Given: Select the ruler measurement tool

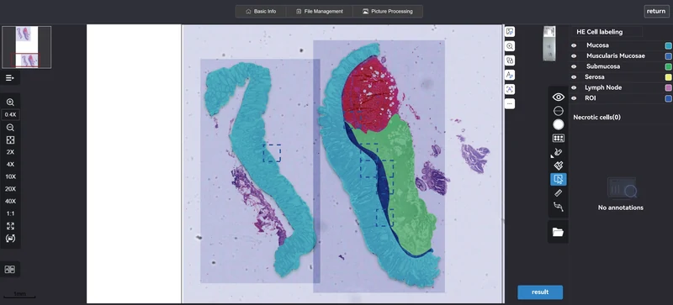Looking at the screenshot, I should point(559,193).
